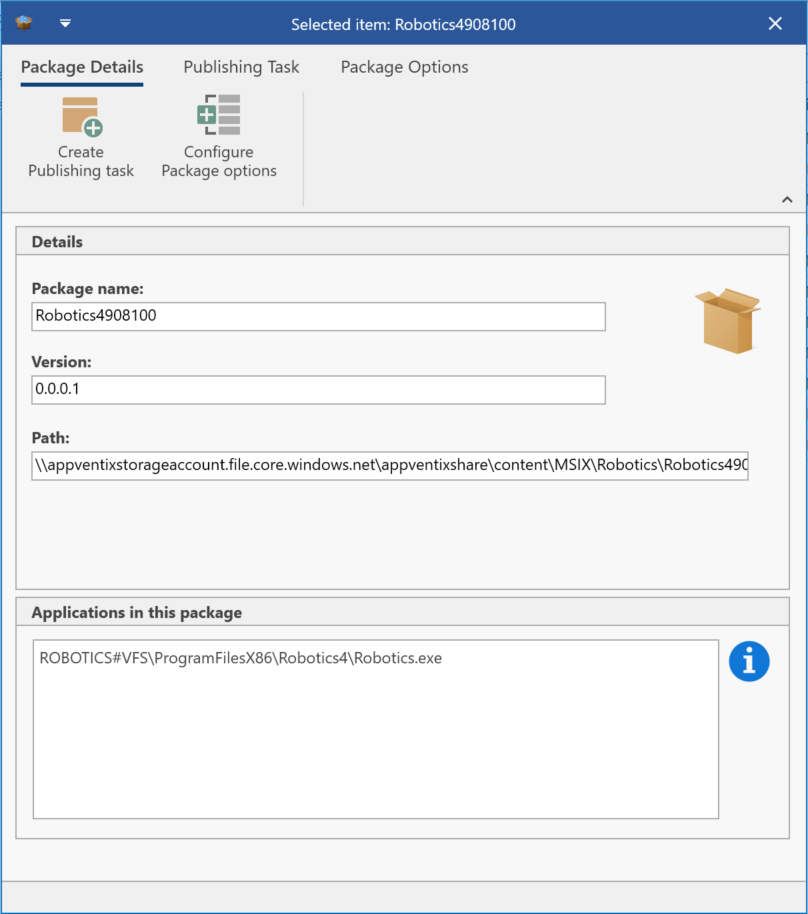Viewport: 808px width, 914px height.
Task: Click the blue information icon
Action: 749,662
